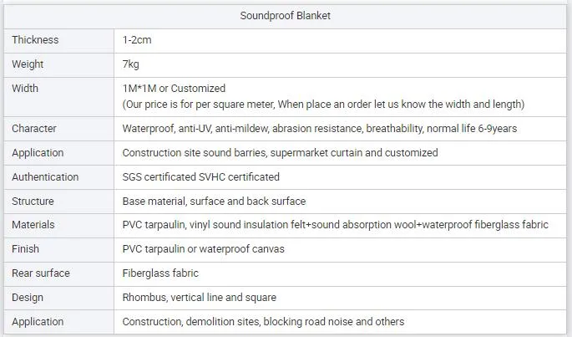Click the 1M*1M or Customized text

coord(174,89)
